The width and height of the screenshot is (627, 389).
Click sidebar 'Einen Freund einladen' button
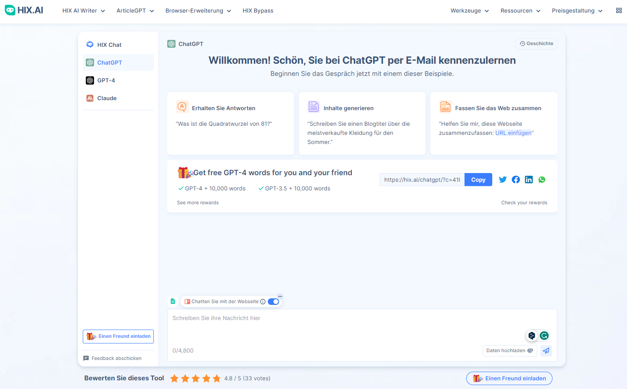(x=118, y=336)
